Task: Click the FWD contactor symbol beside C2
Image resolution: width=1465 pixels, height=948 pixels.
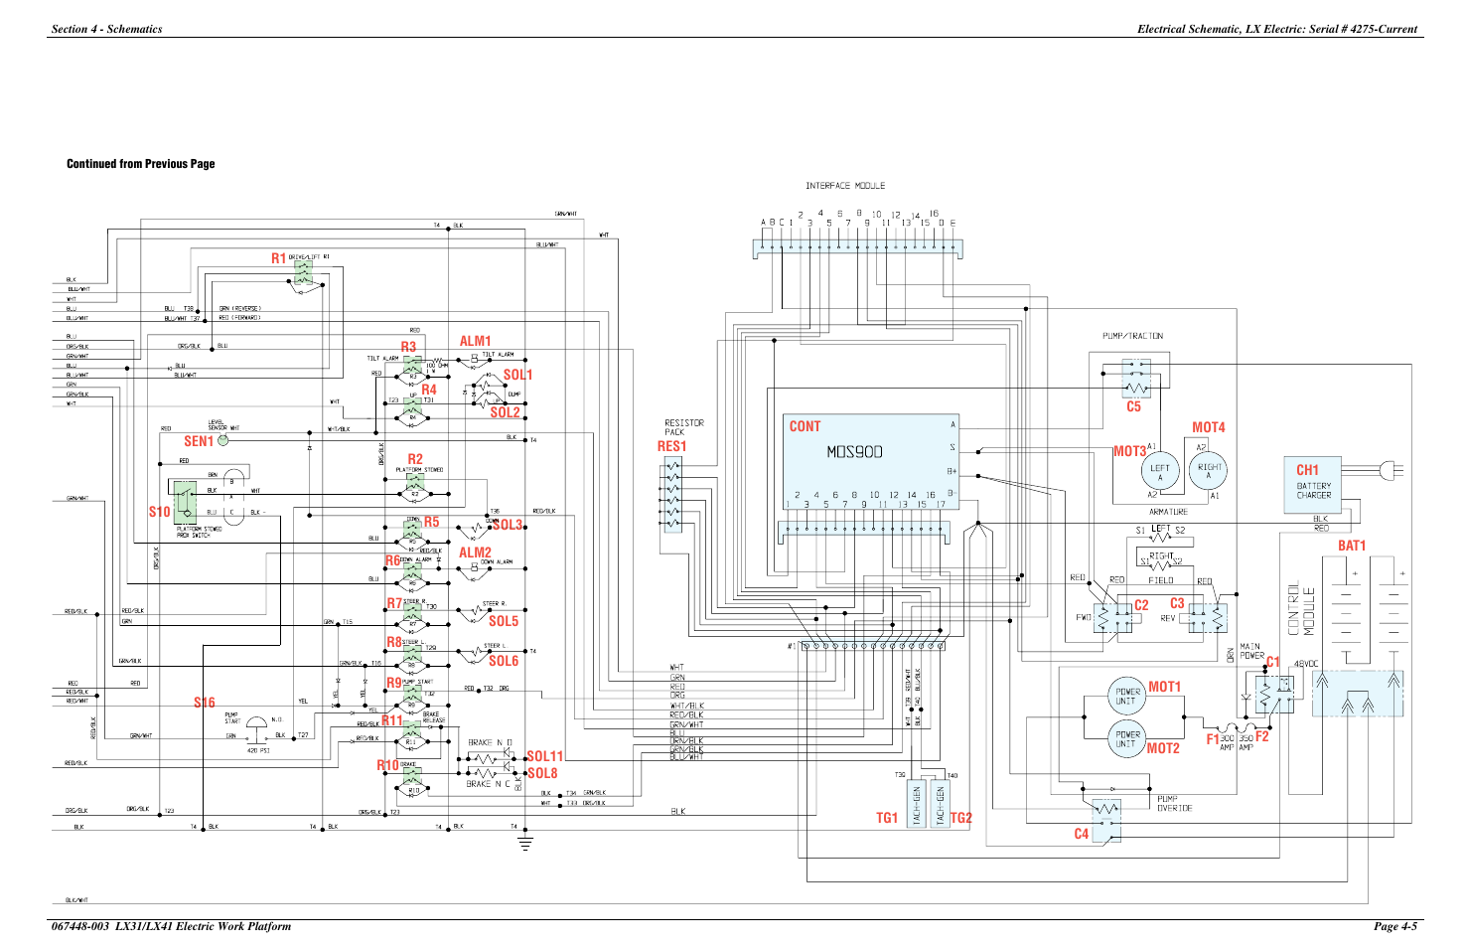Action: 1113,617
